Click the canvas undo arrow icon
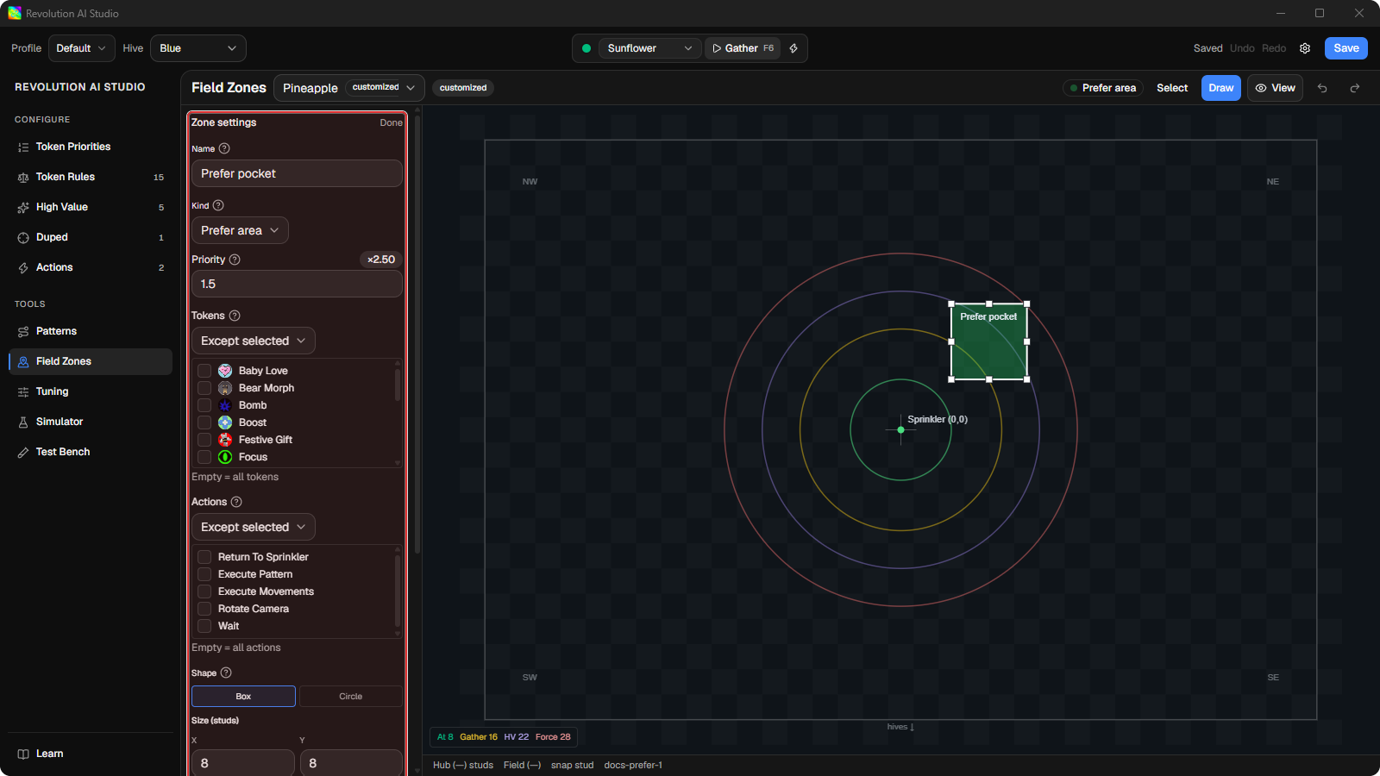The height and width of the screenshot is (776, 1380). 1322,88
